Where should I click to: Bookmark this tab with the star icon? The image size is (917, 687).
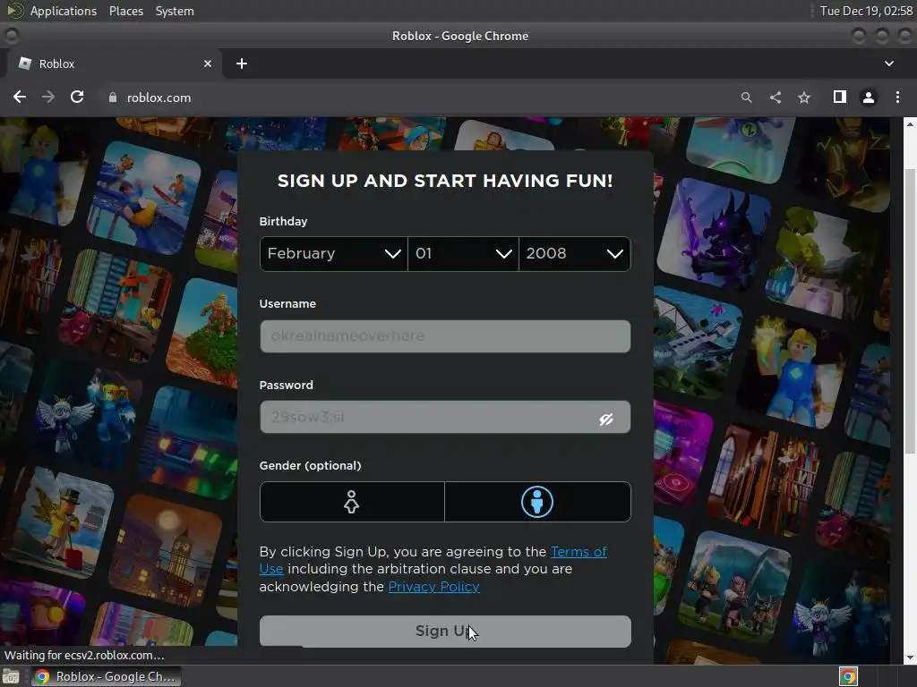804,98
